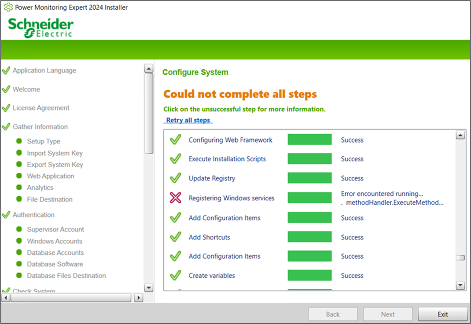
Task: Select Database Files Destination sub-step
Action: [x=66, y=275]
